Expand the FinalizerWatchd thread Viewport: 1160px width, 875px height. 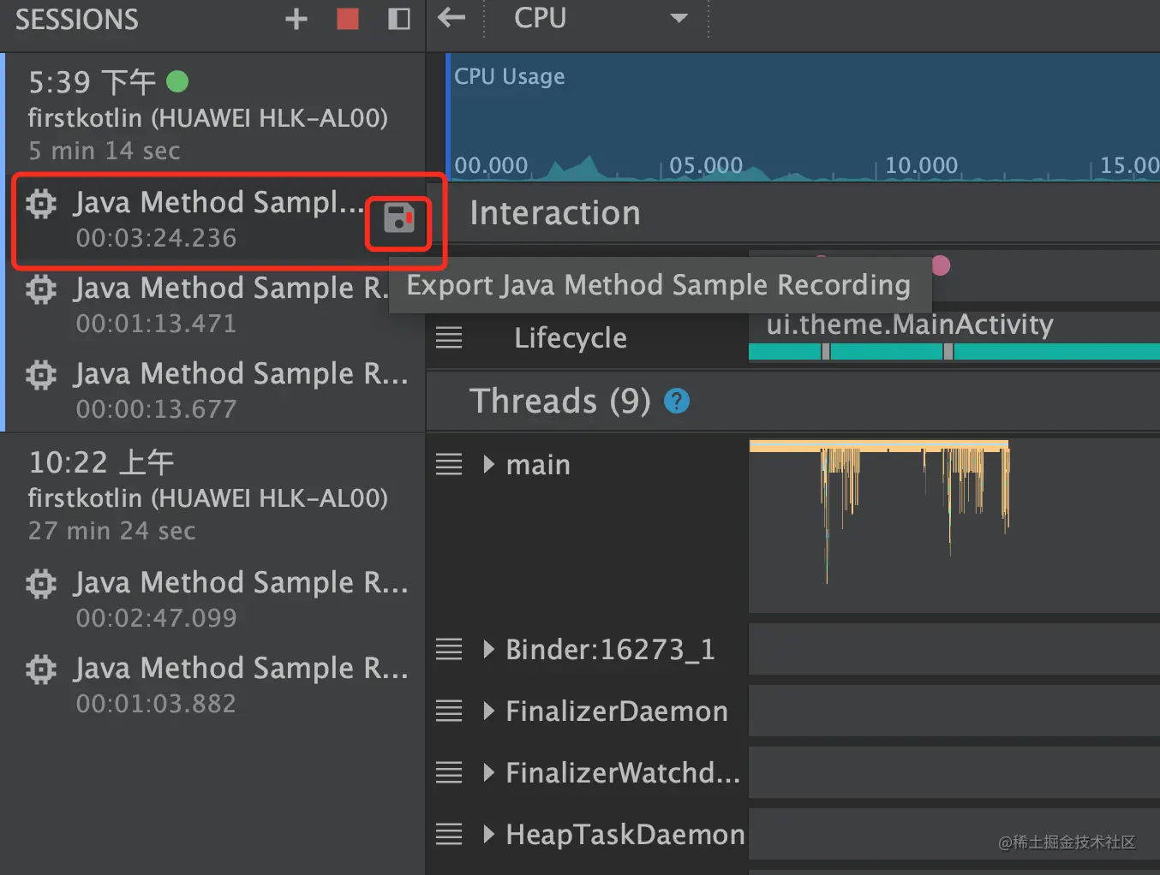(488, 772)
